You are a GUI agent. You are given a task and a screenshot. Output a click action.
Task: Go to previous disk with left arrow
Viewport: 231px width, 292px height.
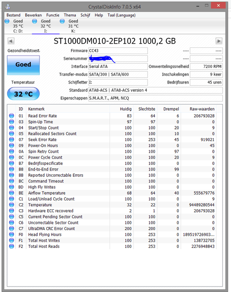(x=11, y=41)
